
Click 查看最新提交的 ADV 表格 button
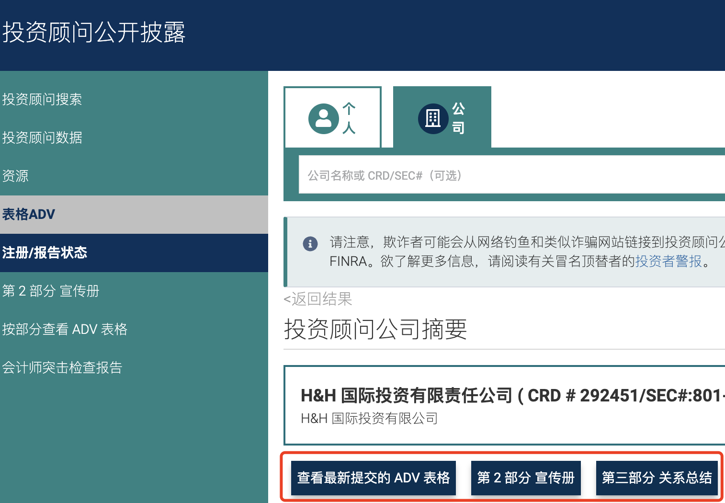coord(374,478)
